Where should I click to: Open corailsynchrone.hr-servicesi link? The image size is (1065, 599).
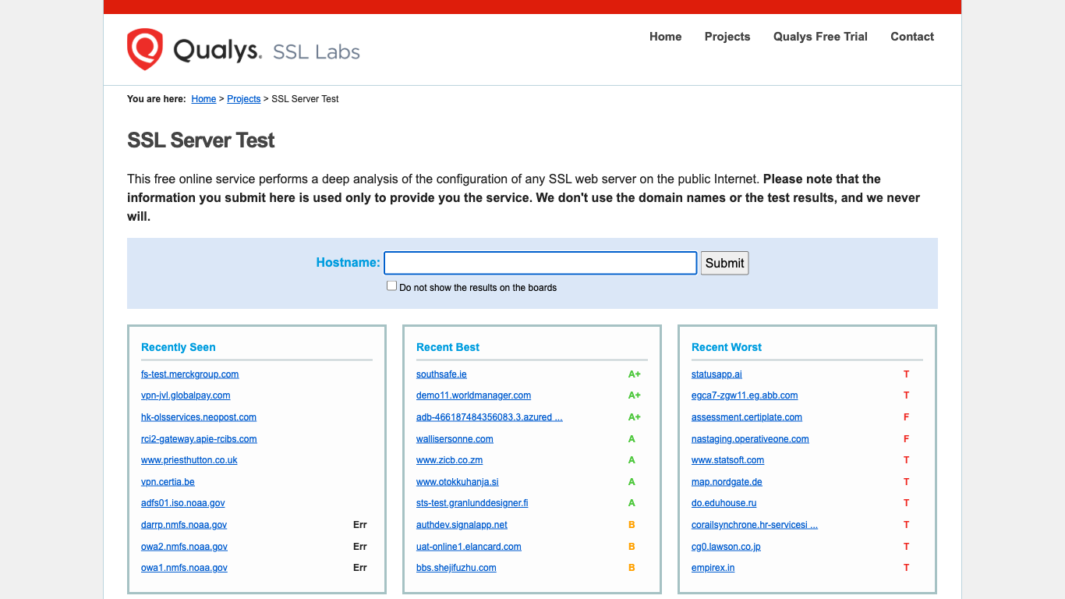(x=755, y=525)
